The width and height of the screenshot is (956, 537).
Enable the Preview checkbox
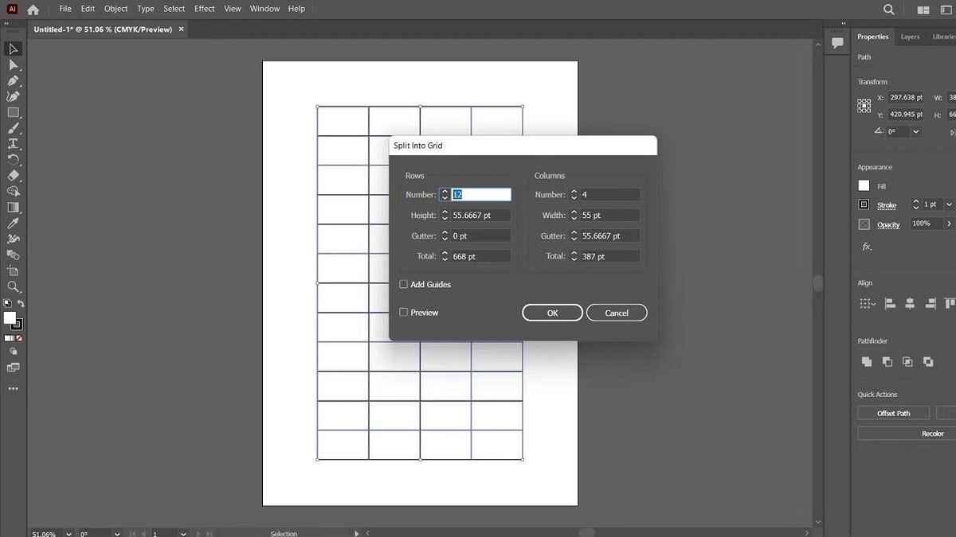tap(404, 313)
